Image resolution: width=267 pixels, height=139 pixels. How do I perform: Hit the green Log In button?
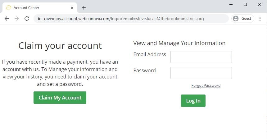coord(193,101)
